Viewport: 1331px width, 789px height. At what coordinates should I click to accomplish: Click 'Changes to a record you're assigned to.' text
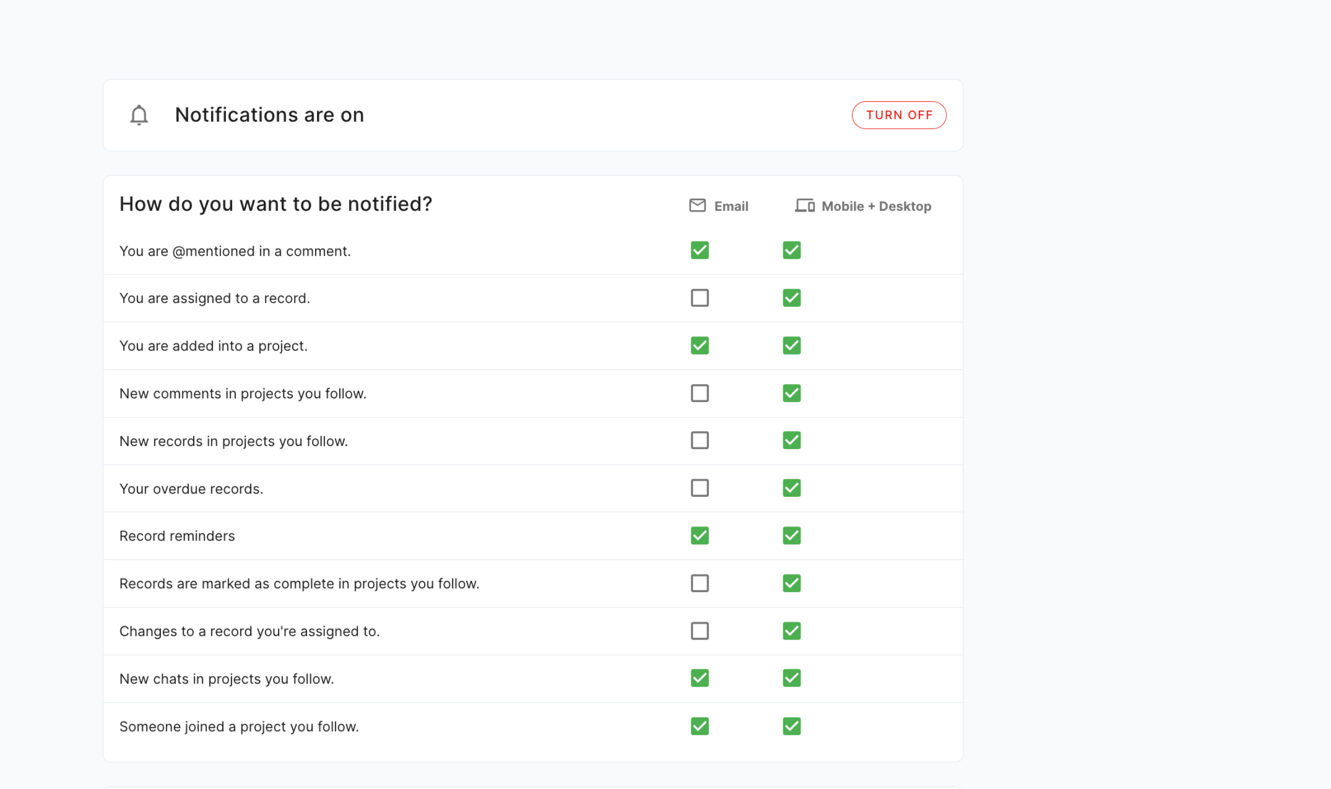coord(249,631)
